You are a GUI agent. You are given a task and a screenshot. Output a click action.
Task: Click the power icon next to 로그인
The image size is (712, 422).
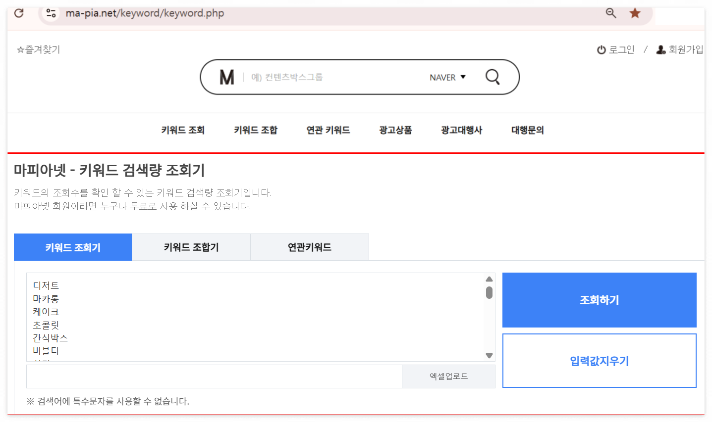[601, 49]
